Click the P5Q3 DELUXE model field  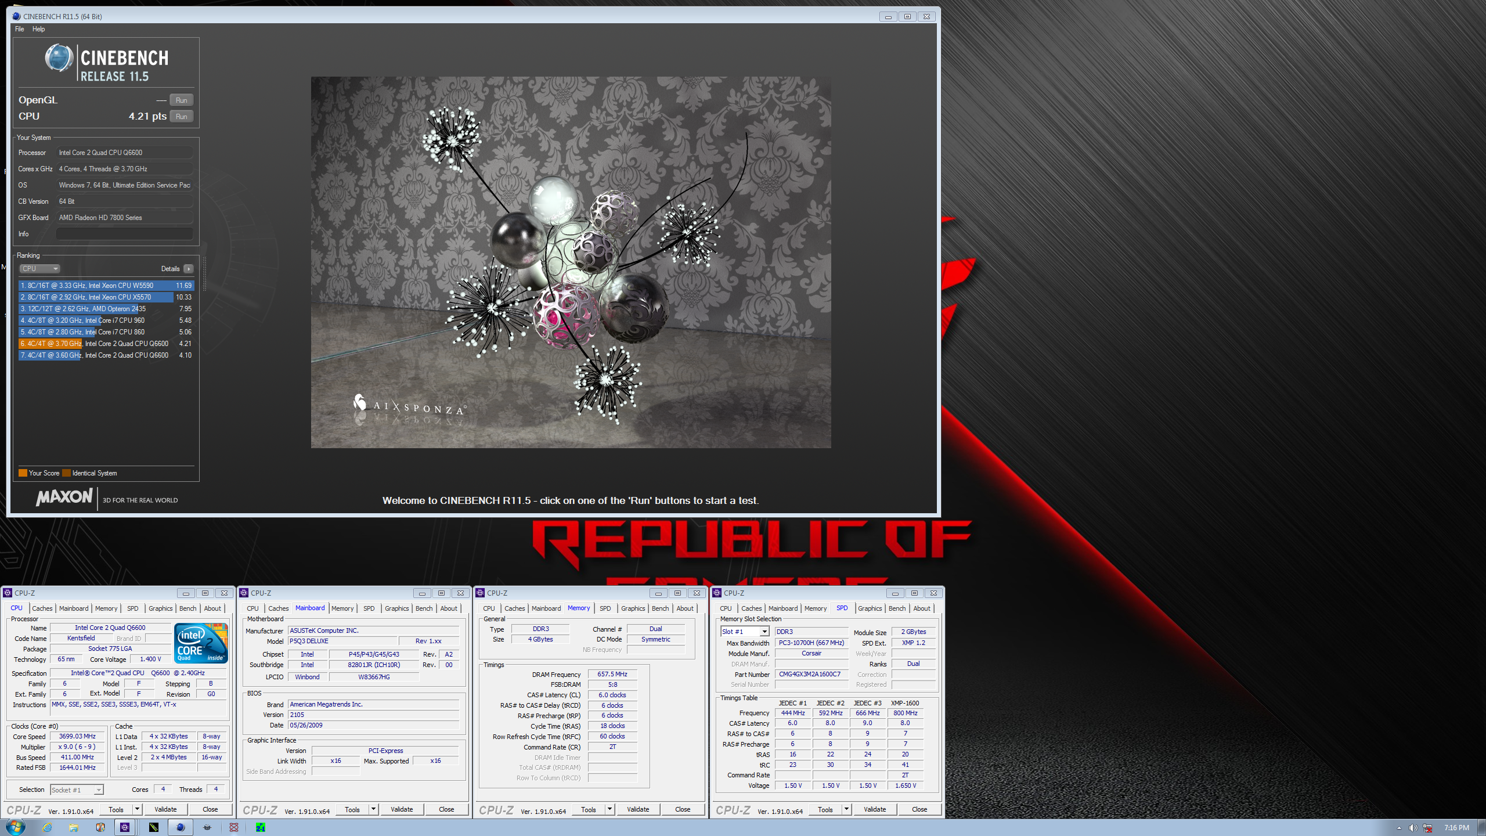tap(342, 641)
